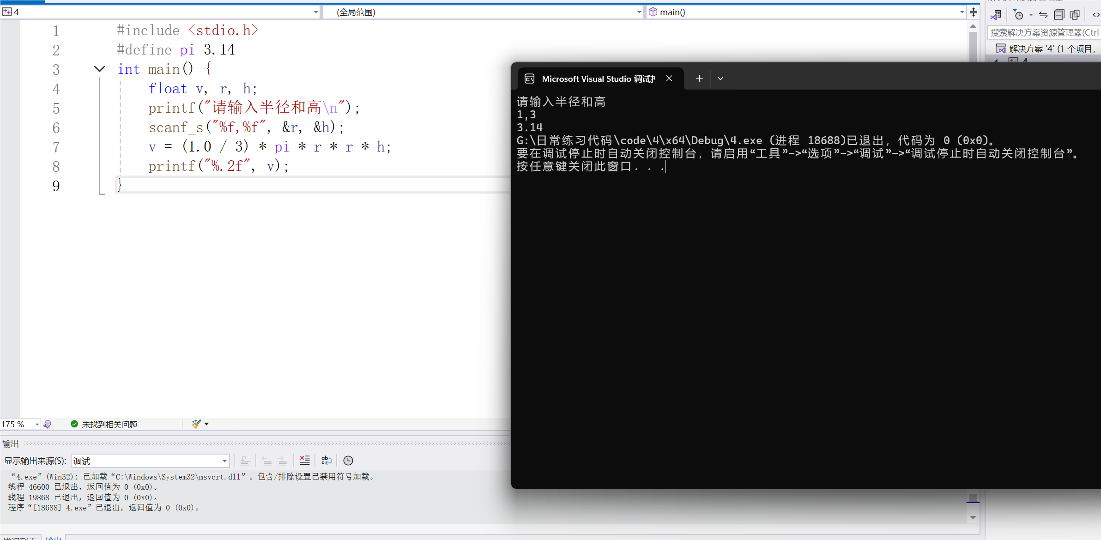Click the editor split window handle
The image size is (1101, 540).
tap(974, 12)
